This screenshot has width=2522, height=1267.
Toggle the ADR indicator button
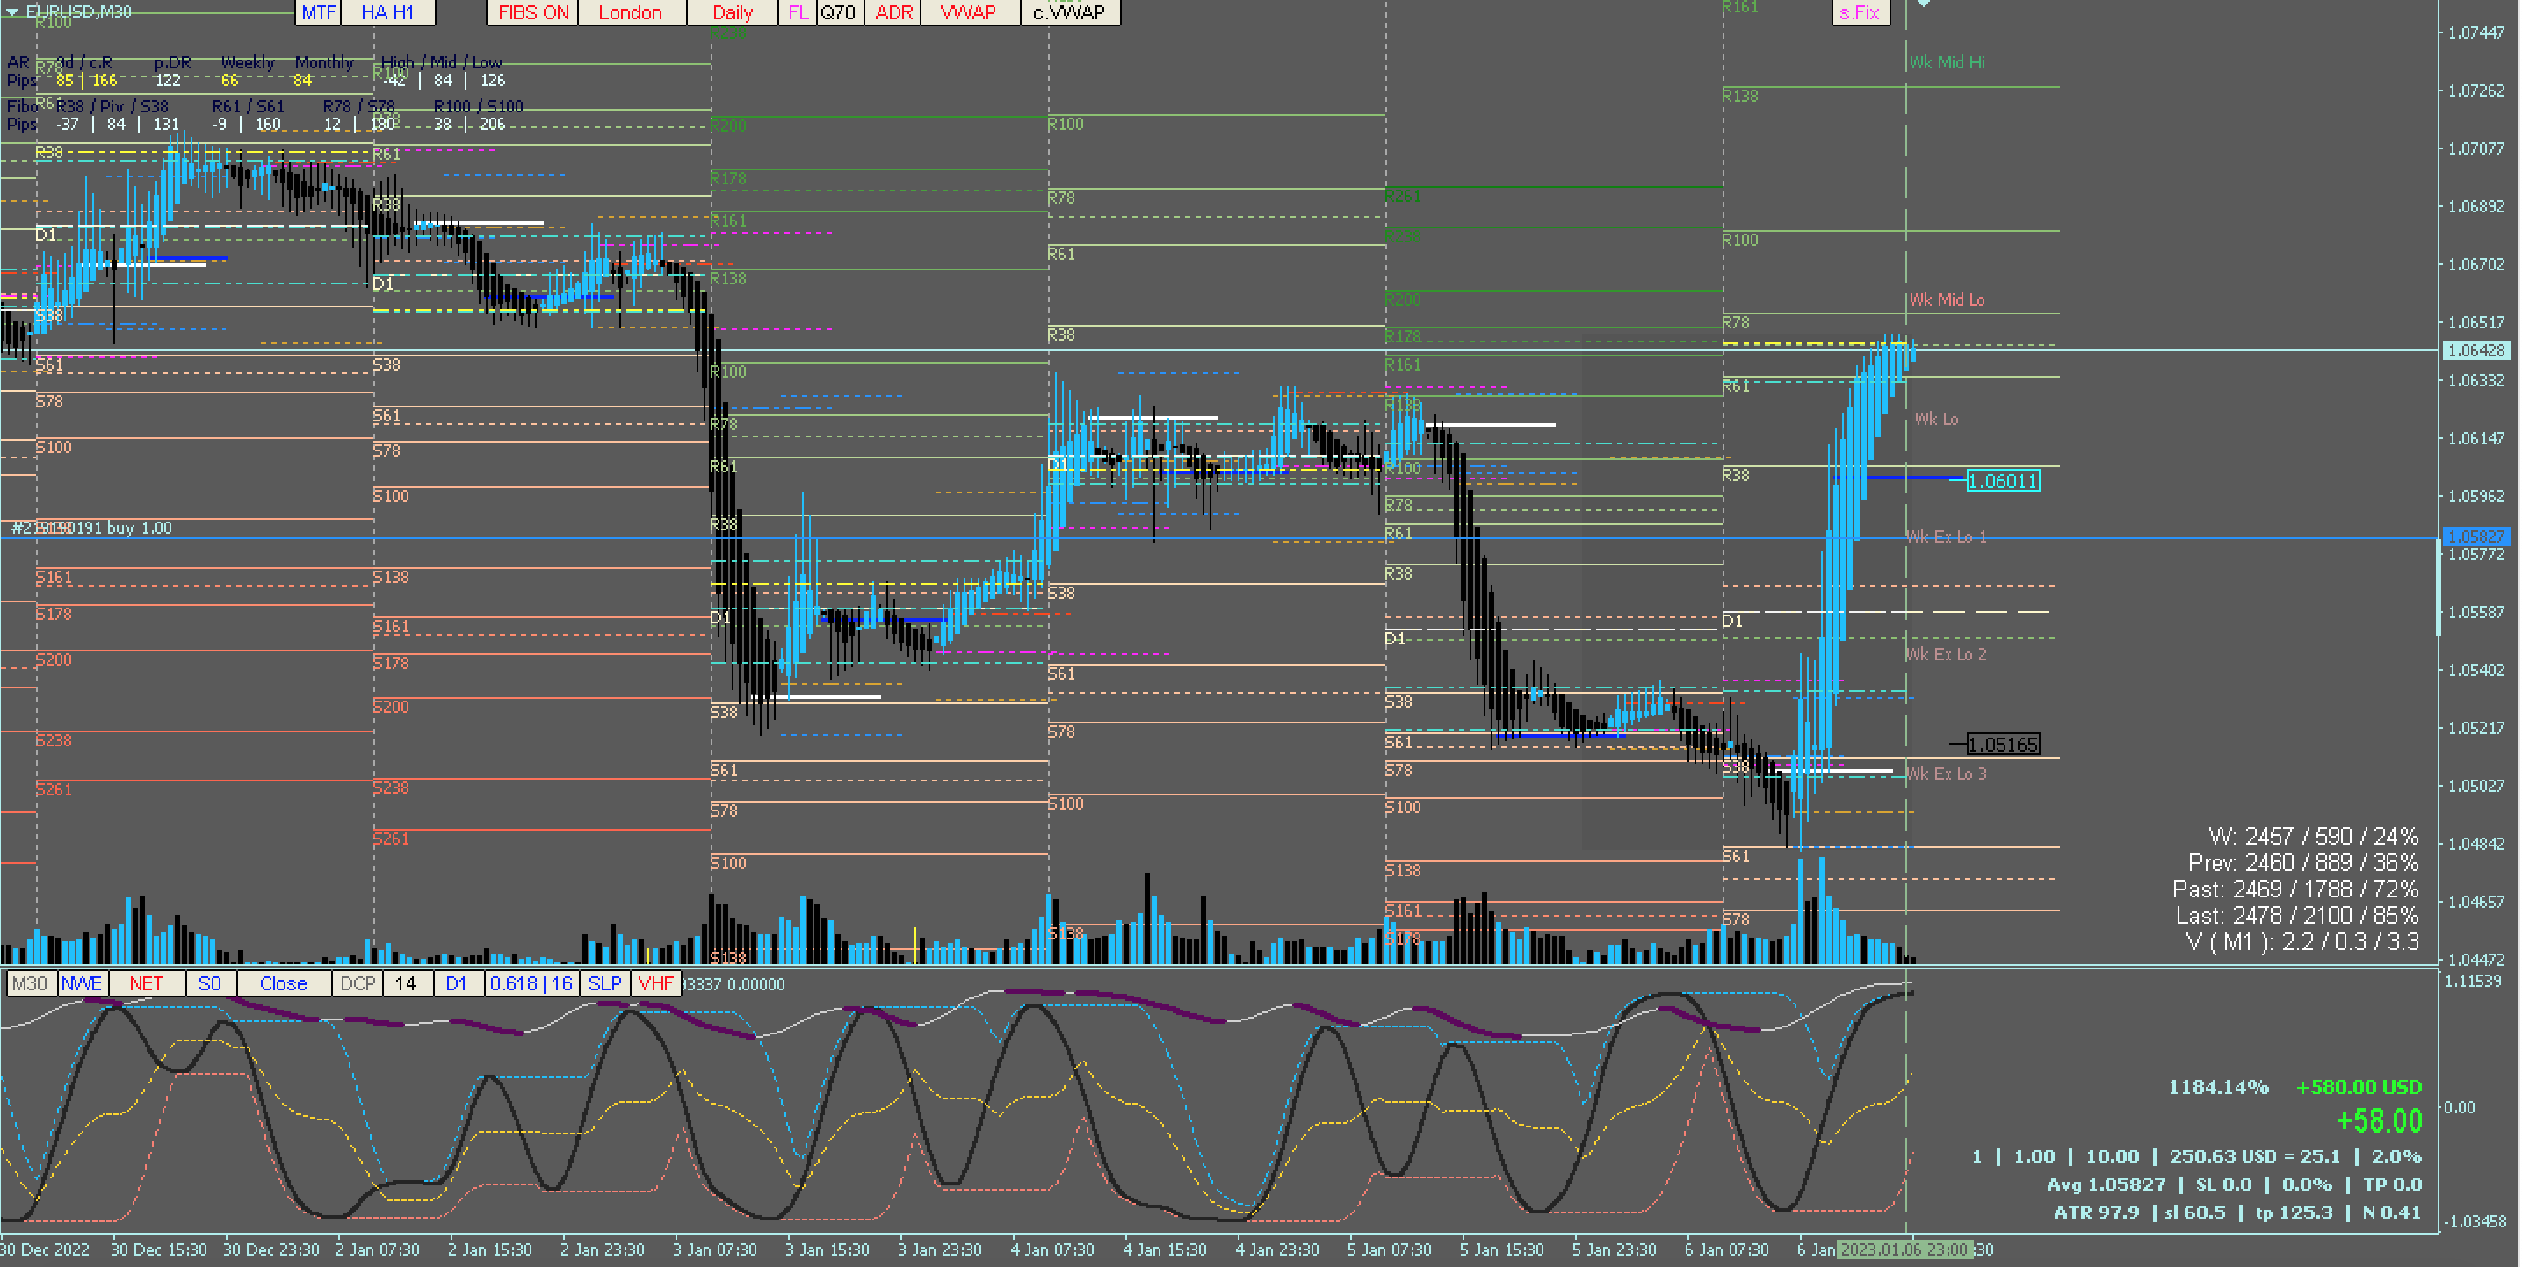click(x=892, y=12)
